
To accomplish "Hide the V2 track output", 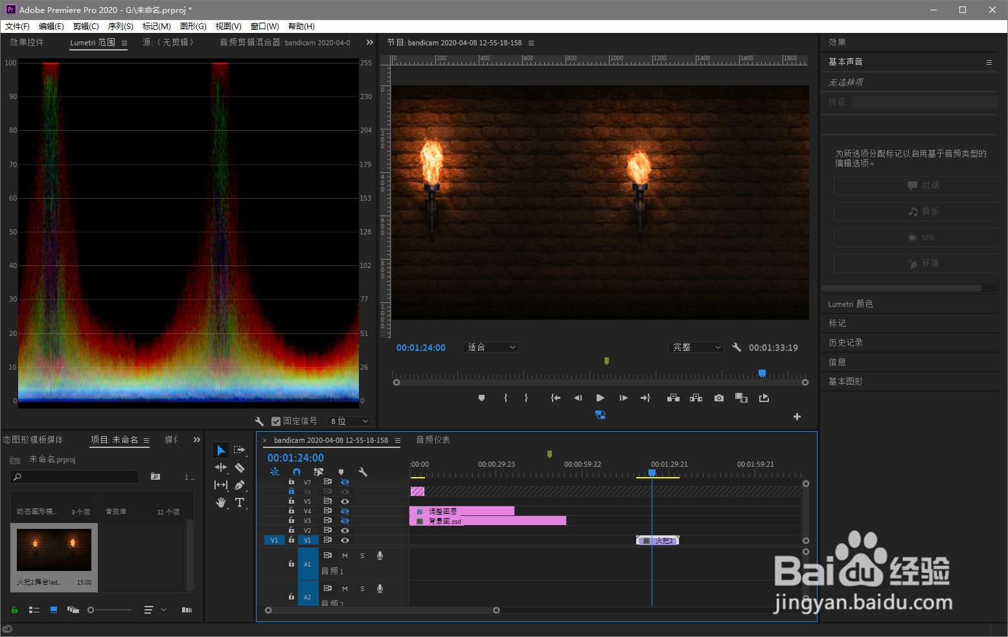I will click(345, 530).
